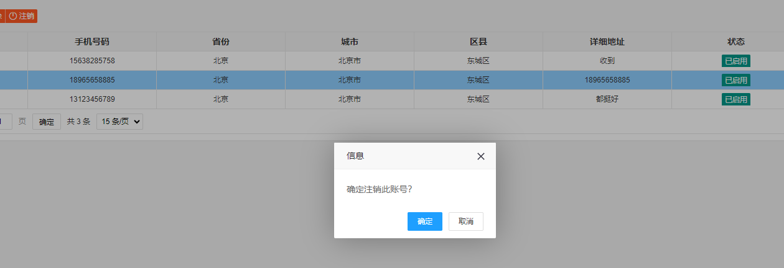This screenshot has height=268, width=784.
Task: Click the 区县 column header
Action: [x=478, y=42]
